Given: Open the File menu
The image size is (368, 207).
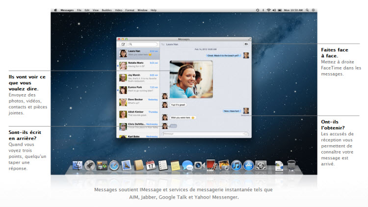Looking at the screenshot, I should (79, 10).
